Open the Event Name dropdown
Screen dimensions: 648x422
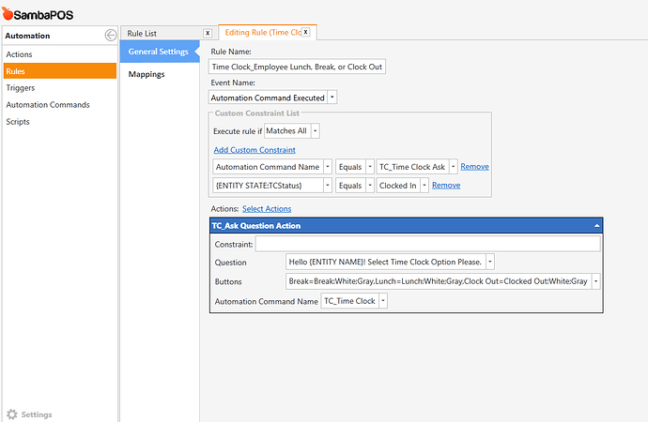tap(333, 98)
